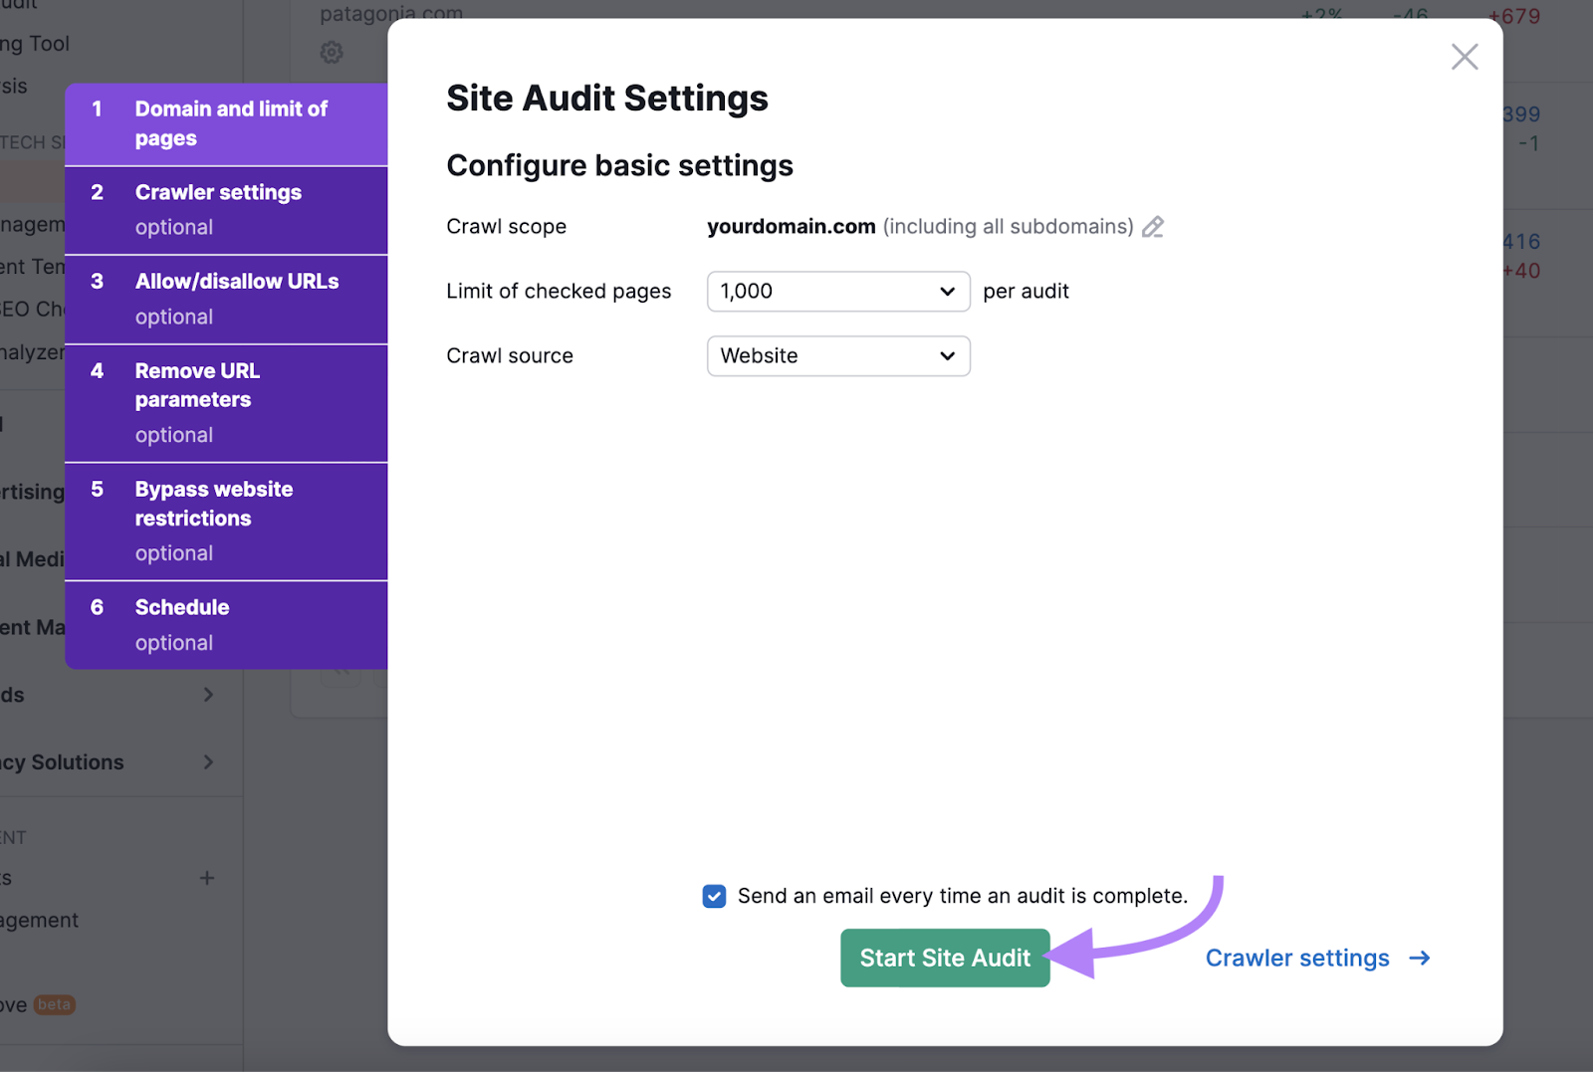Viewport: 1593px width, 1072px height.
Task: Click the chevron on the dropdown showing 1,000
Action: [947, 291]
